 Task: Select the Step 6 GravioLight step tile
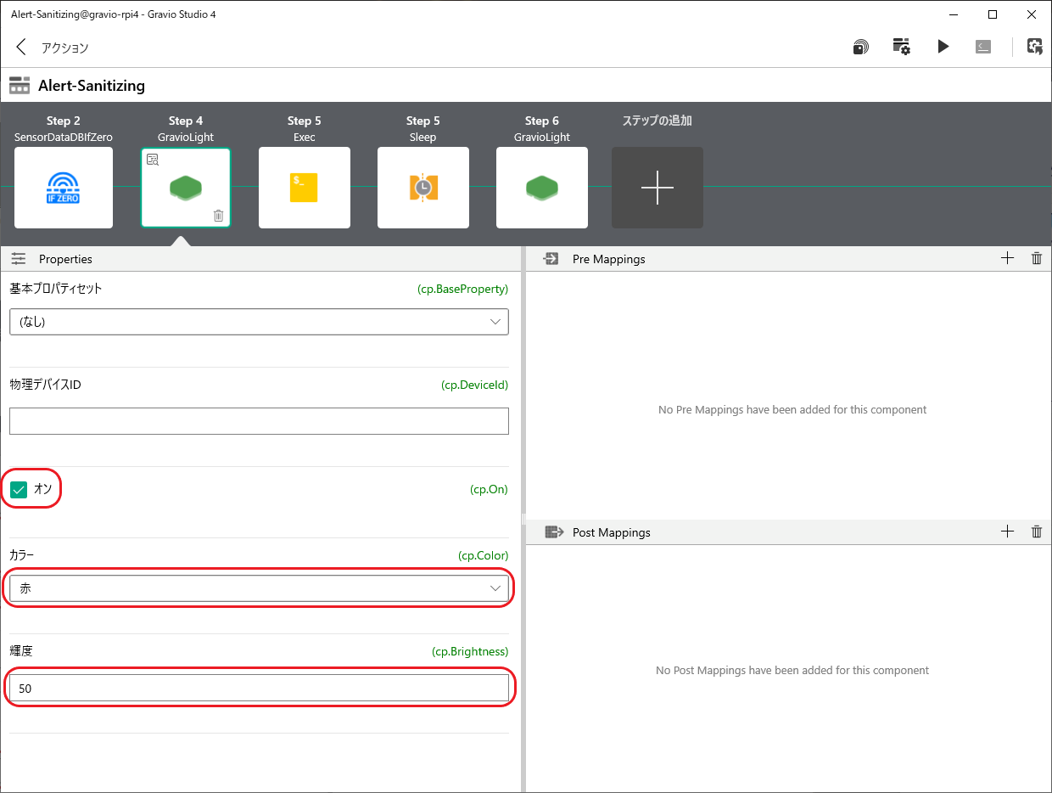[x=542, y=188]
